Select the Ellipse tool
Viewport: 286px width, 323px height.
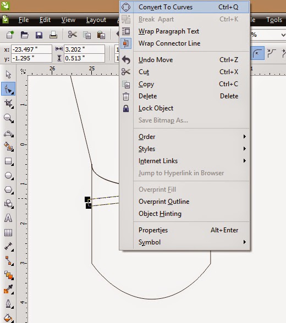pos(8,176)
